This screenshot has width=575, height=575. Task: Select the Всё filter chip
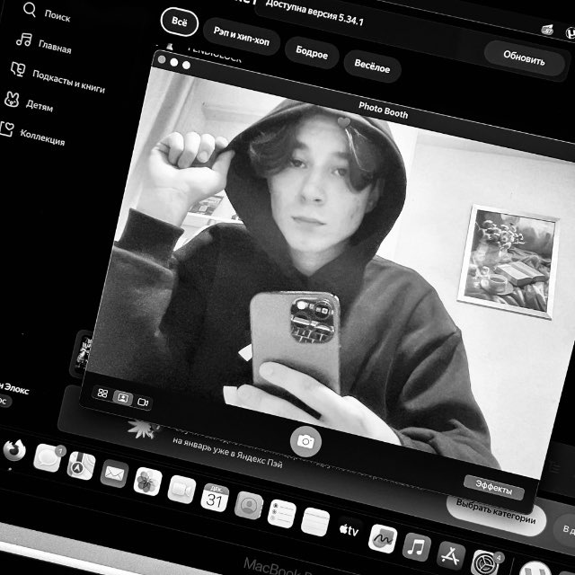click(178, 22)
